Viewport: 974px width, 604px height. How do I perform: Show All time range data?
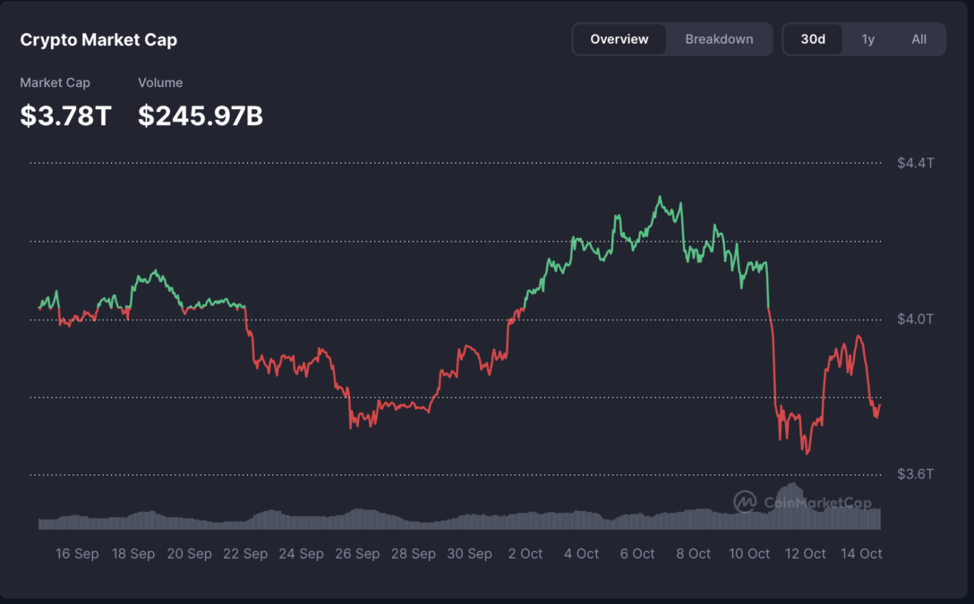[918, 39]
